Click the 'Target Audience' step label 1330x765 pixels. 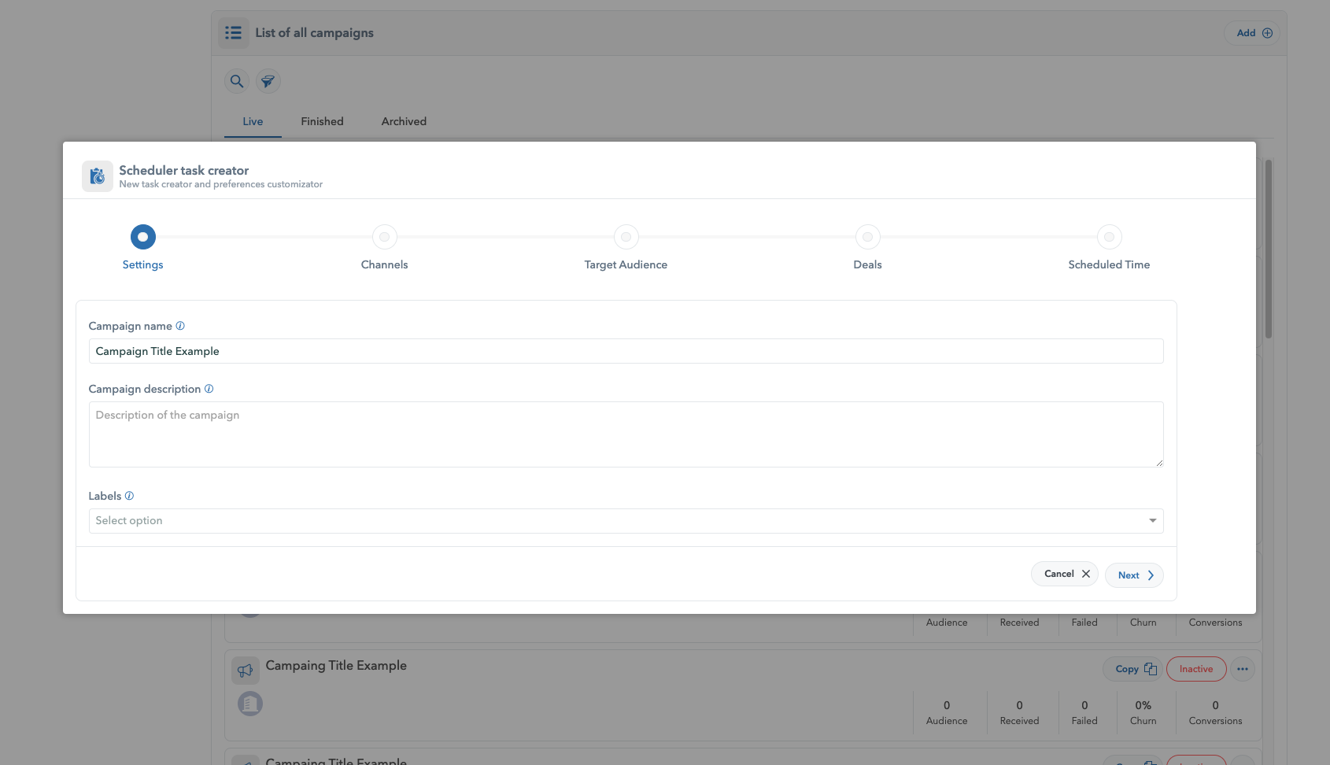[626, 264]
